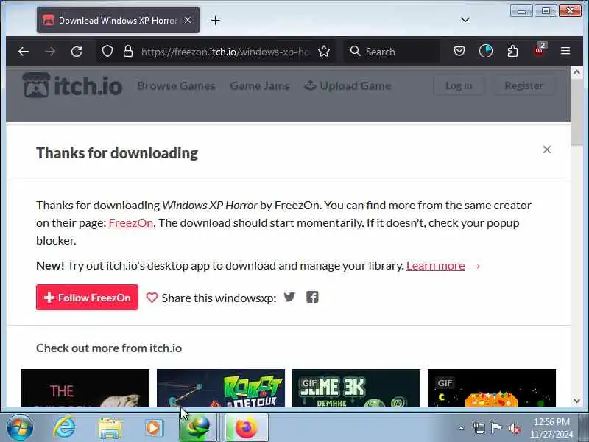Close the Thanks for downloading dialog
This screenshot has height=442, width=589.
[x=546, y=150]
